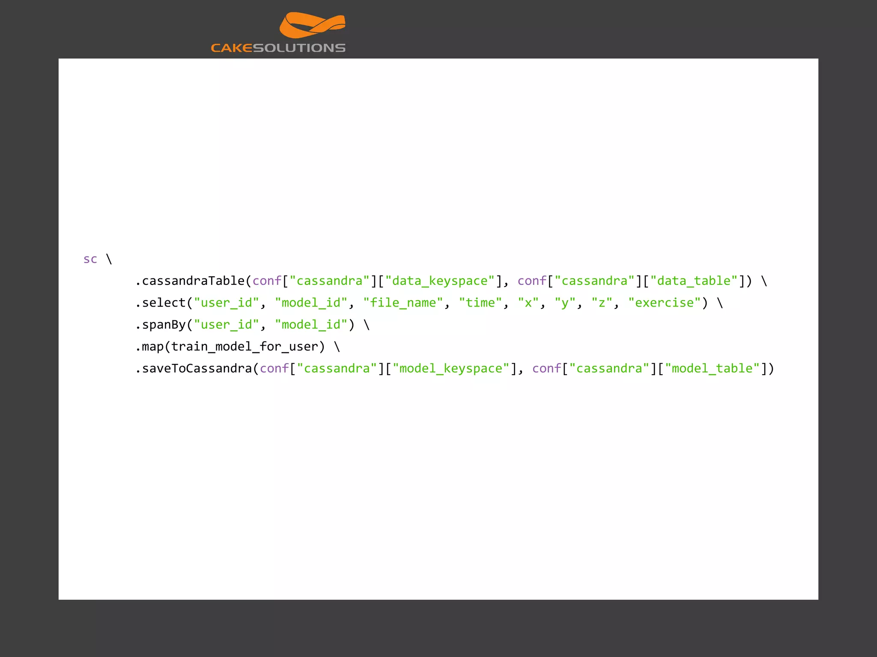Click 'train_model_for_user' function name
This screenshot has height=657, width=877.
[245, 346]
